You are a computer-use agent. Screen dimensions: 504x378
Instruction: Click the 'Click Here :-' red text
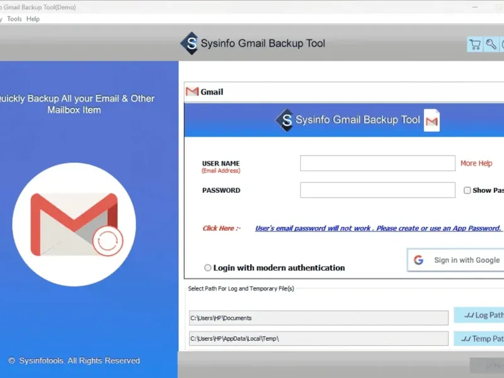[x=222, y=228]
